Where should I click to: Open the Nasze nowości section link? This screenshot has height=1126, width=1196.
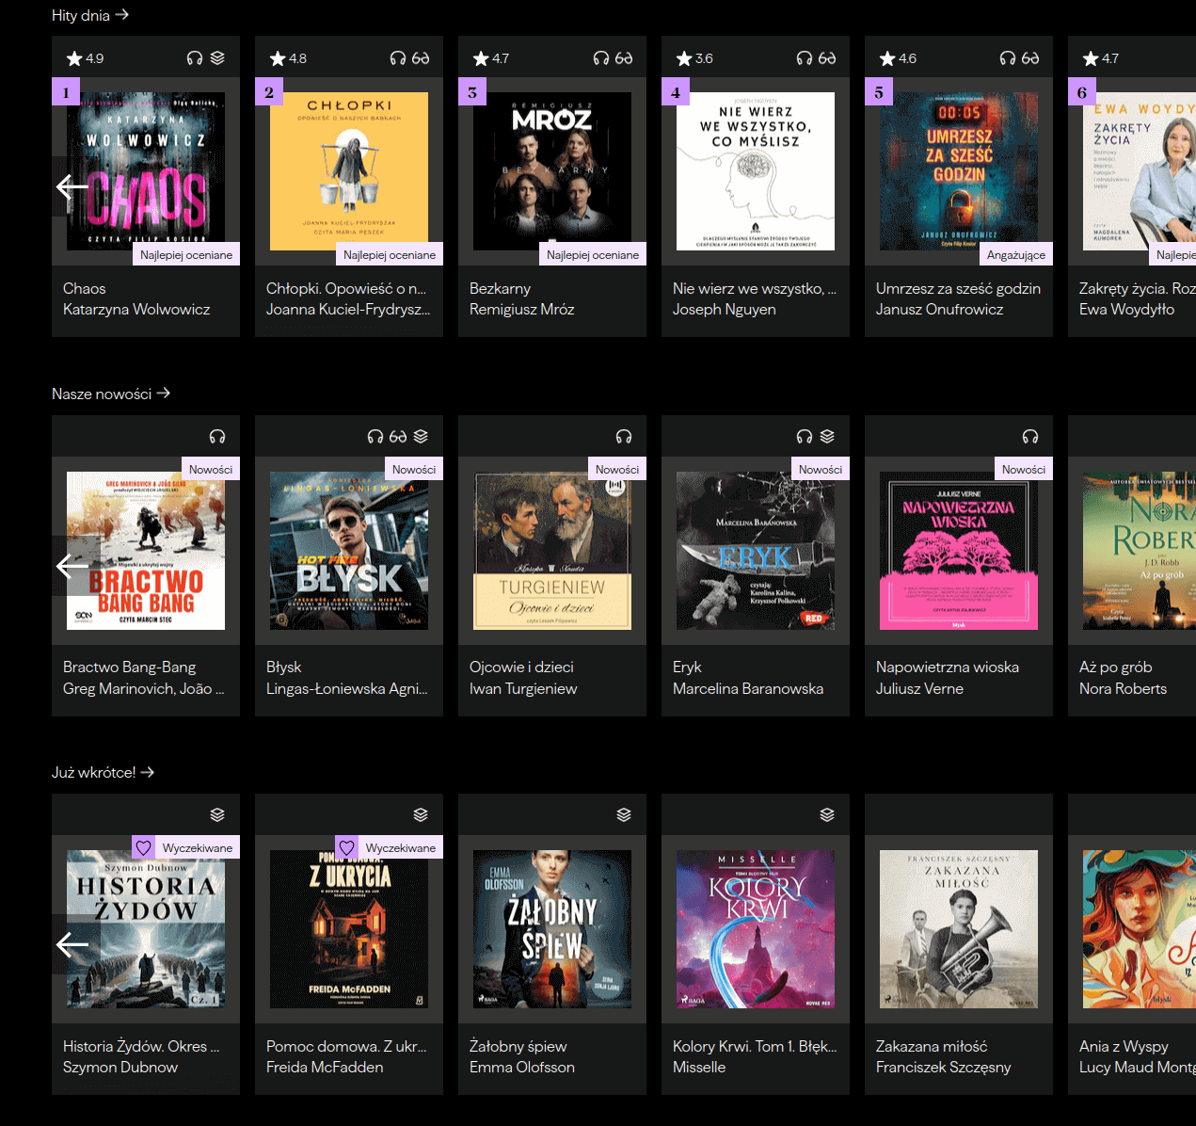coord(111,394)
